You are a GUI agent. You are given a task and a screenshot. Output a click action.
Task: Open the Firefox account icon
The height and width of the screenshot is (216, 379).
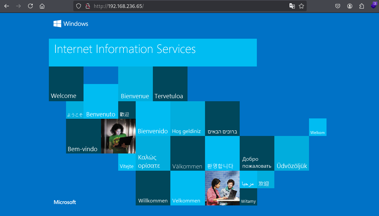pos(350,6)
